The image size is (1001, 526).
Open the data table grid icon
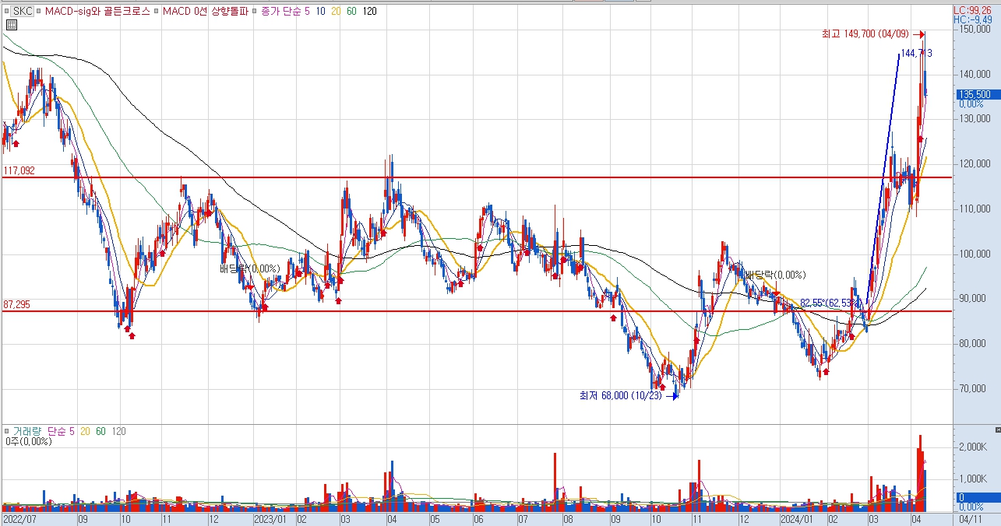pyautogui.click(x=11, y=25)
